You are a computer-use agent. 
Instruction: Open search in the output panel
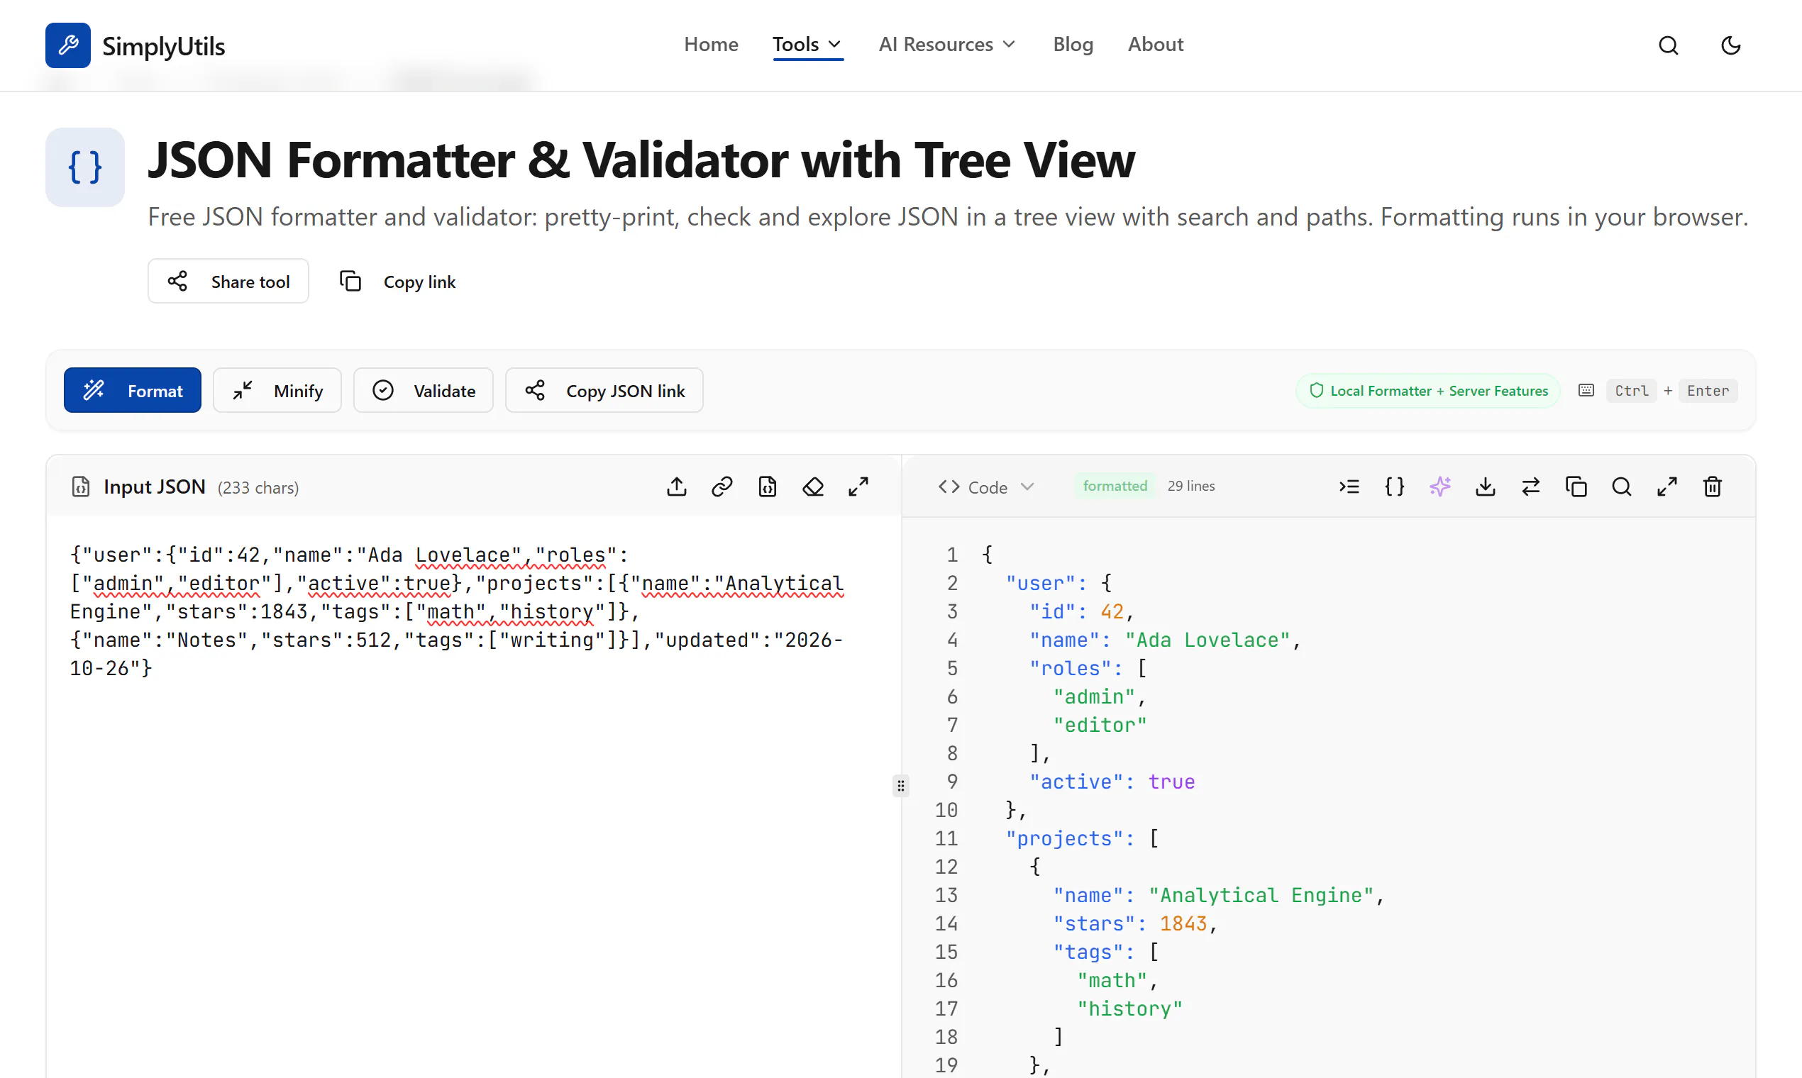pos(1622,487)
